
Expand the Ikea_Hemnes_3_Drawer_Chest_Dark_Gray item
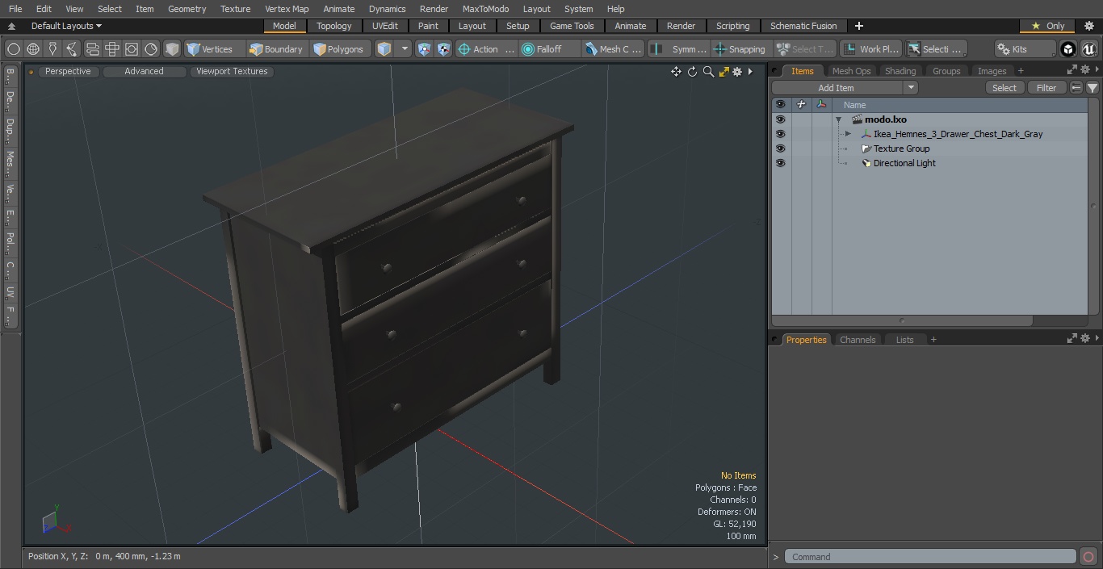[848, 134]
